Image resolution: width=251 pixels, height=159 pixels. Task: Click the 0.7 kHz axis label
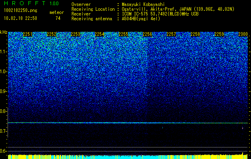pyautogui.click(x=3, y=131)
